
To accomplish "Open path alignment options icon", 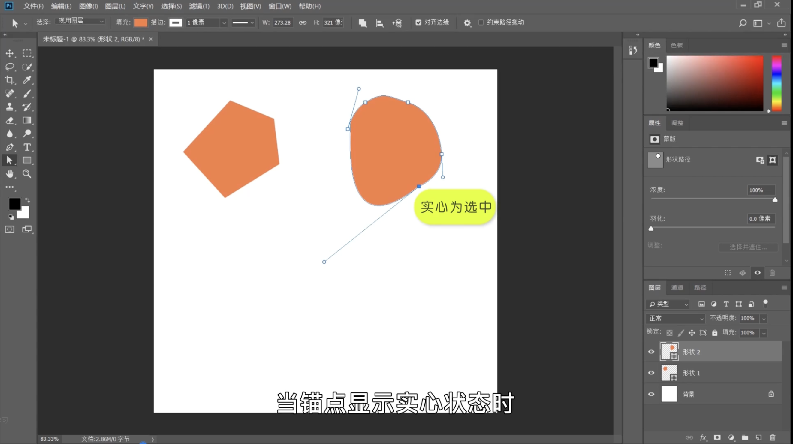I will pos(380,23).
